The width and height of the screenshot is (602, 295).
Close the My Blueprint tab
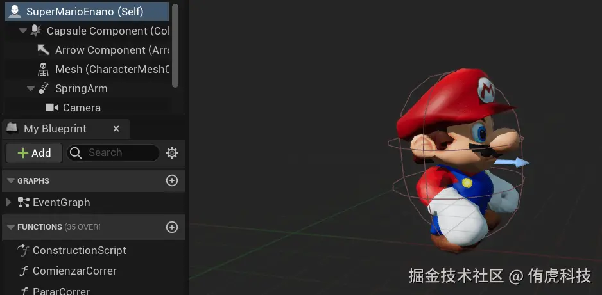116,129
